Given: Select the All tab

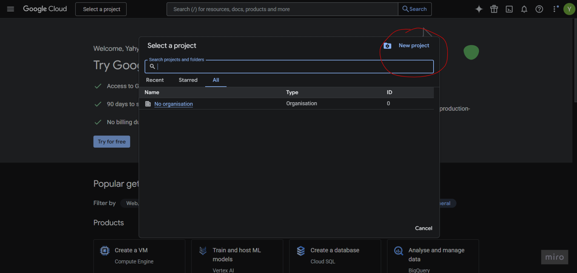Looking at the screenshot, I should (x=216, y=80).
